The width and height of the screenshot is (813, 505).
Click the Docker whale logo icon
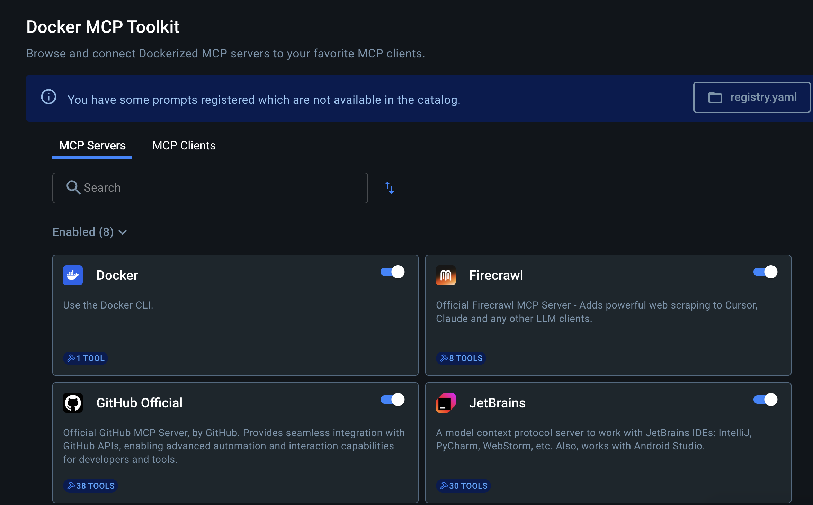pos(73,275)
